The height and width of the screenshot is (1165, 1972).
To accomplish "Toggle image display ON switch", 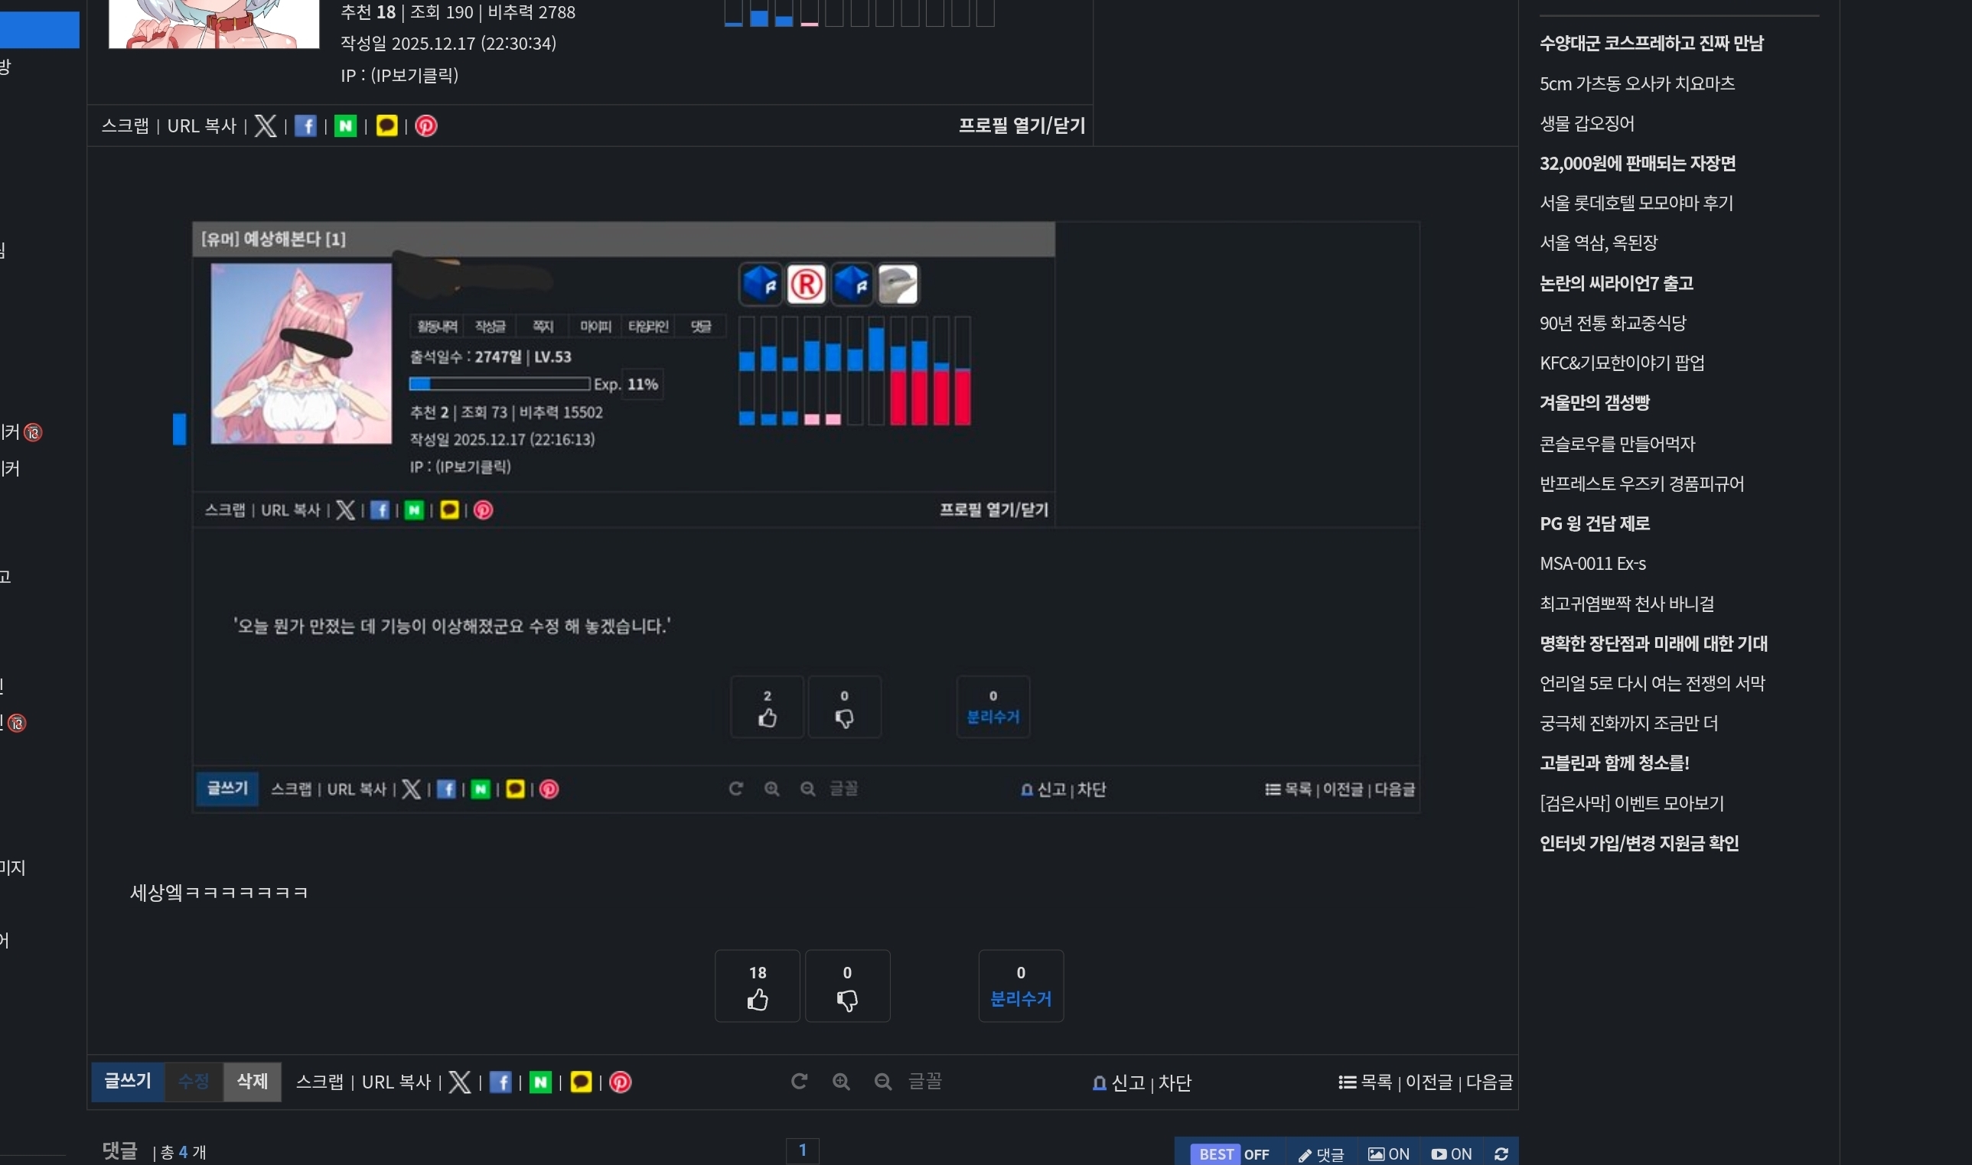I will (1388, 1154).
